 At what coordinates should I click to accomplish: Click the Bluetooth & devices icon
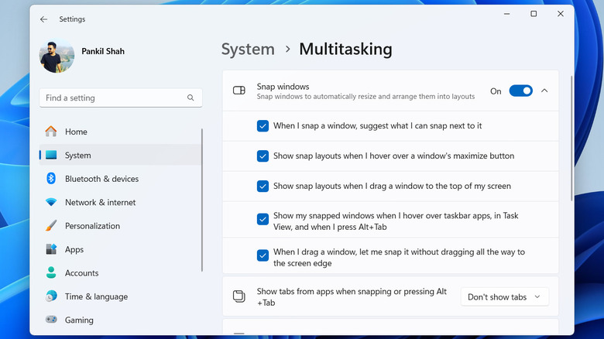click(x=51, y=179)
